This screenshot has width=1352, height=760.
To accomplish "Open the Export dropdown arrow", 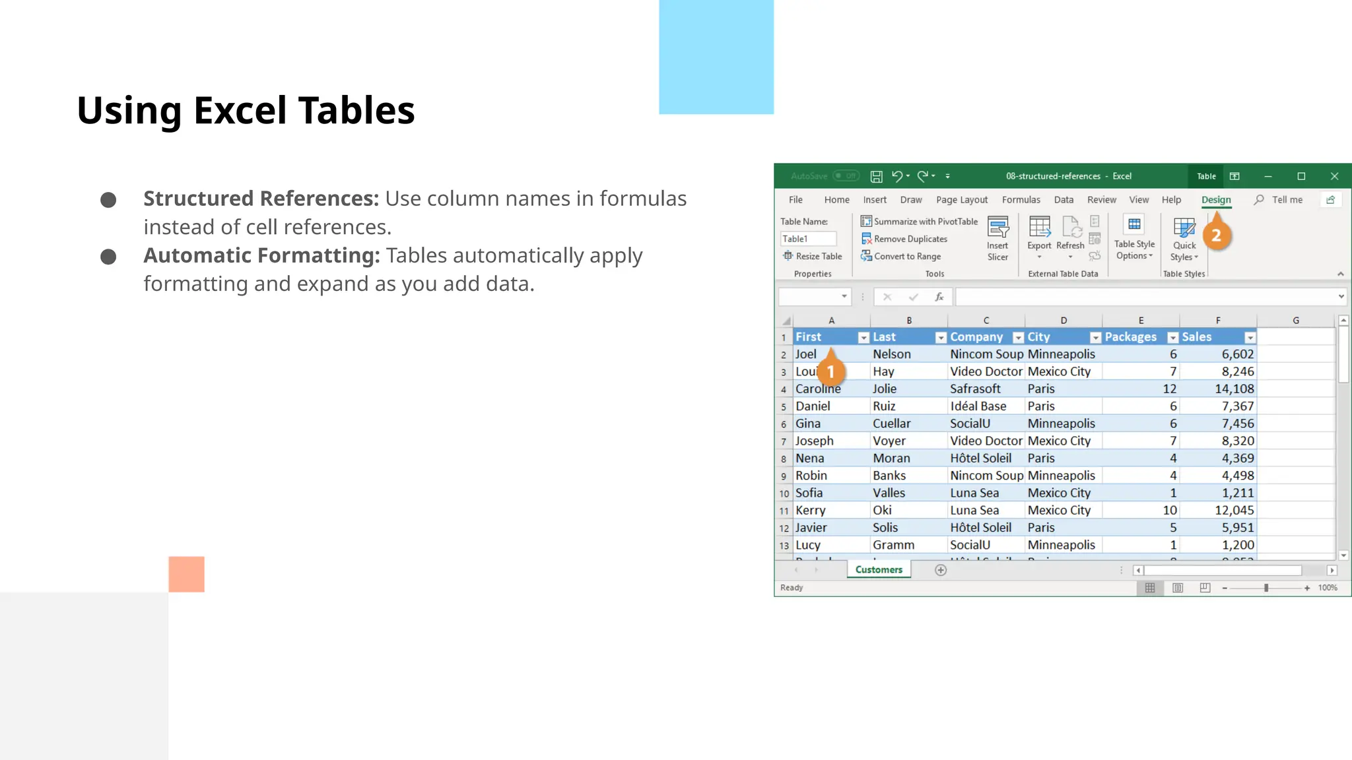I will click(x=1039, y=257).
